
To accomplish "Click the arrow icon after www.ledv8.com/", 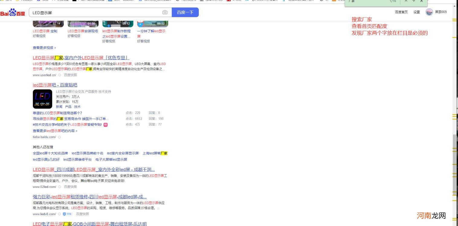I will coord(60,214).
